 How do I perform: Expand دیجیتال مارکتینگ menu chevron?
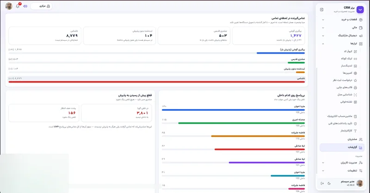[x=323, y=36]
